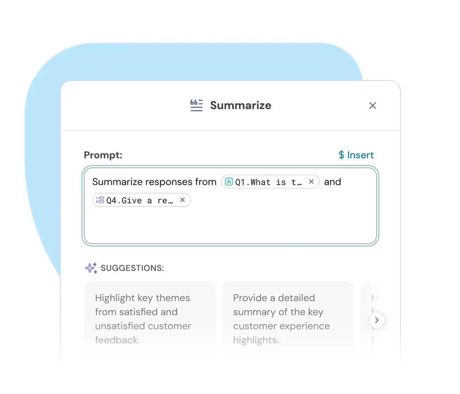
Task: Click the Summarize quote-lines icon
Action: (x=196, y=105)
